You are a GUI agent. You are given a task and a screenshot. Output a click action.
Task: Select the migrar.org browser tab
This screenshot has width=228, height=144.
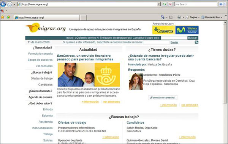tap(47, 17)
